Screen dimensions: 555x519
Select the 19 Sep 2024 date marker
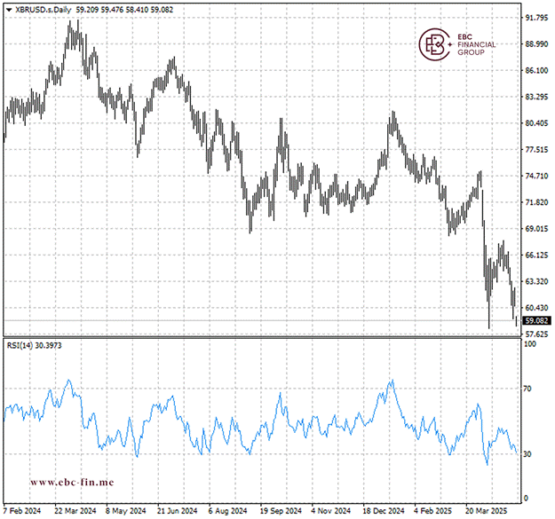coord(281,511)
